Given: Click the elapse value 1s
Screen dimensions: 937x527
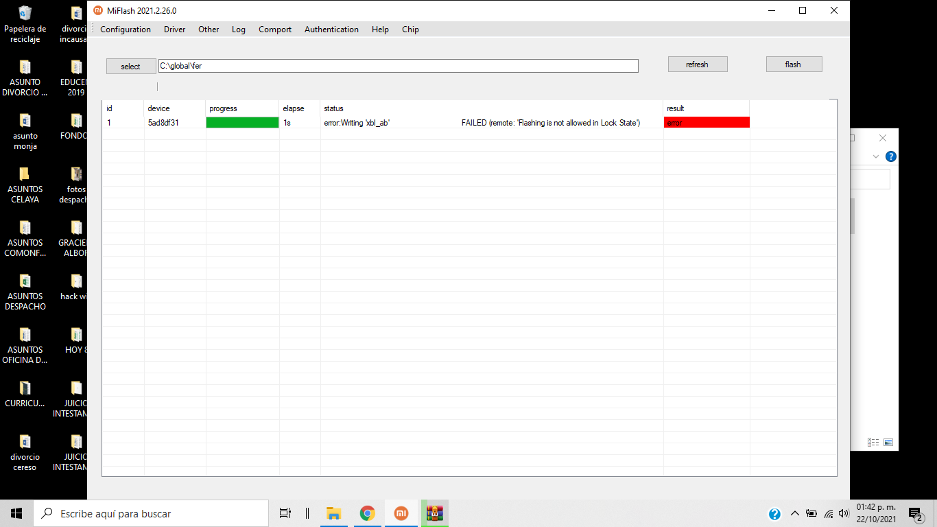Looking at the screenshot, I should tap(287, 123).
